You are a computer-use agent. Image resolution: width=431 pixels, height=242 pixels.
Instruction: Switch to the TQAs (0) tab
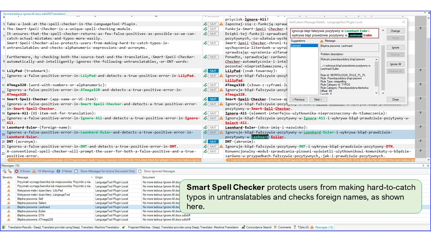(x=301, y=227)
